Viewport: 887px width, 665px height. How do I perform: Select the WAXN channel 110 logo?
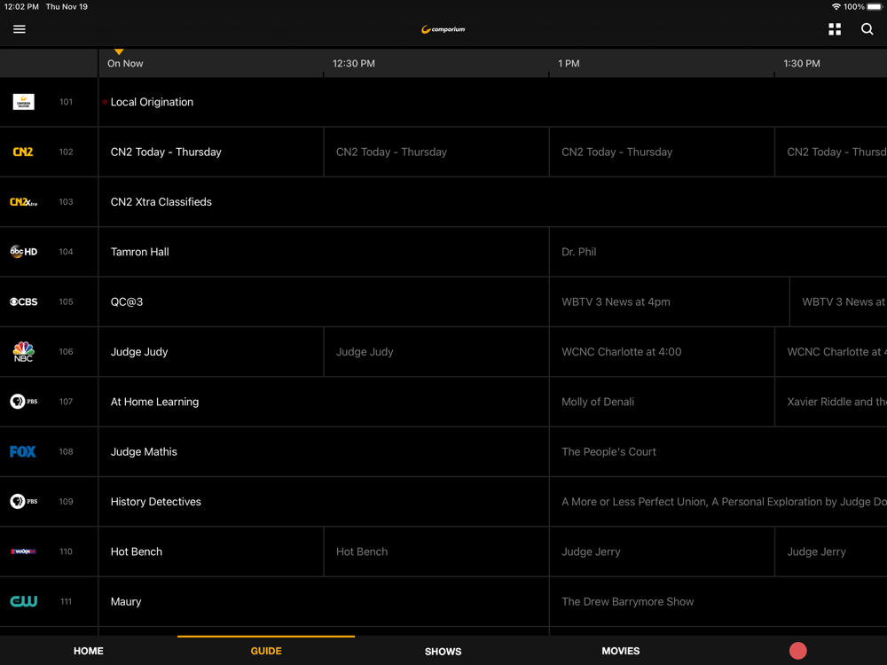(x=23, y=552)
